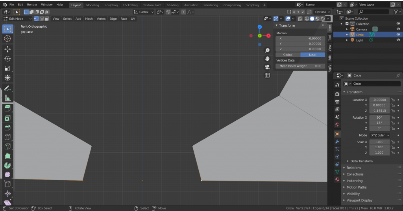Viewport: 403px width, 211px height.
Task: Open the Edit Mode dropdown
Action: click(17, 19)
